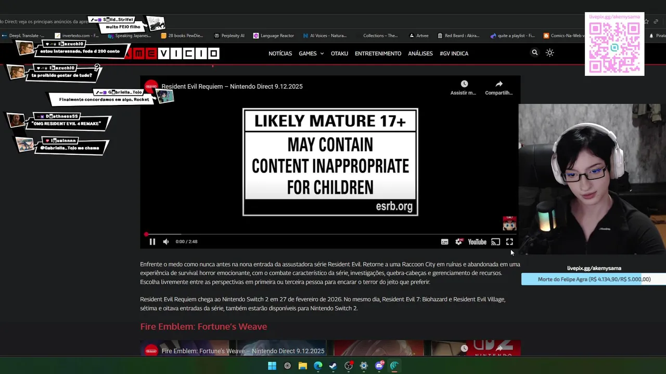Click the Fire Emblem: Fortune's Weave heading
Screen dimensions: 666x374
(x=203, y=326)
